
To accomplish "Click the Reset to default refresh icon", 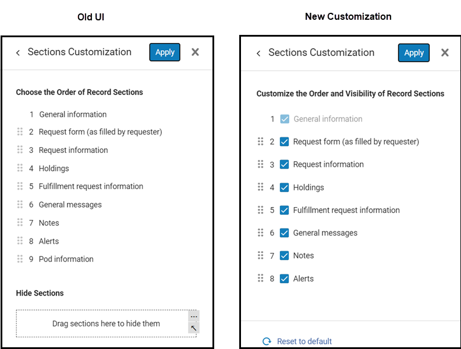I will [267, 341].
